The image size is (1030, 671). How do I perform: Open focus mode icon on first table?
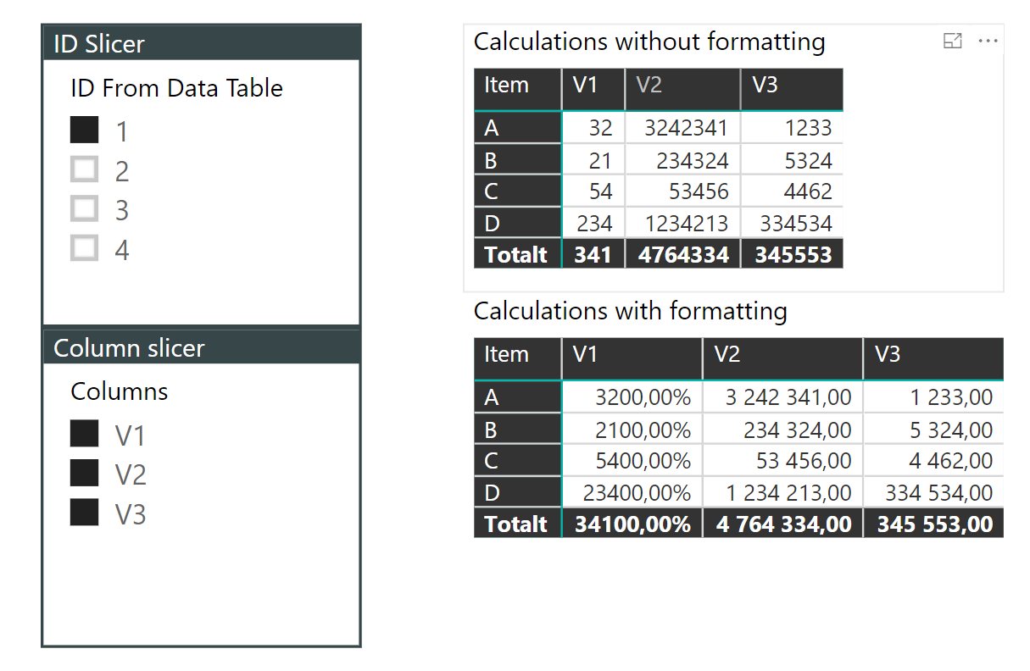tap(953, 41)
